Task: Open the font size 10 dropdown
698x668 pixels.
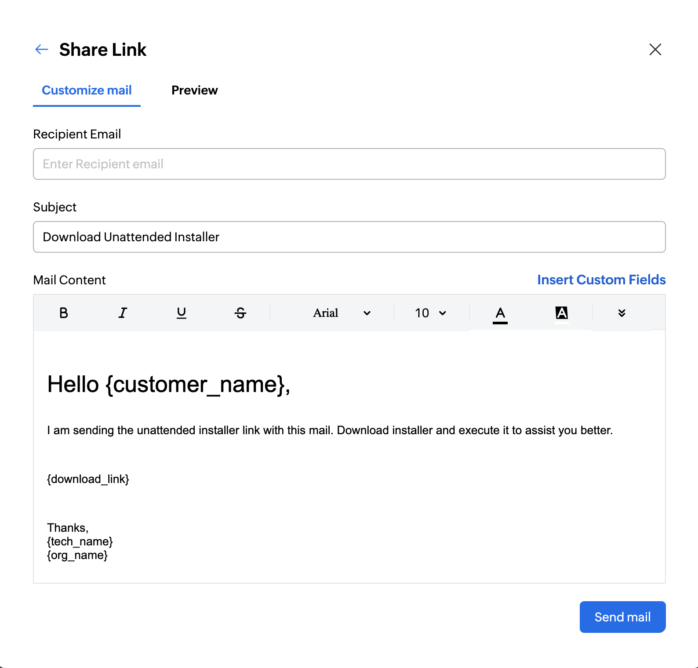Action: coord(430,313)
